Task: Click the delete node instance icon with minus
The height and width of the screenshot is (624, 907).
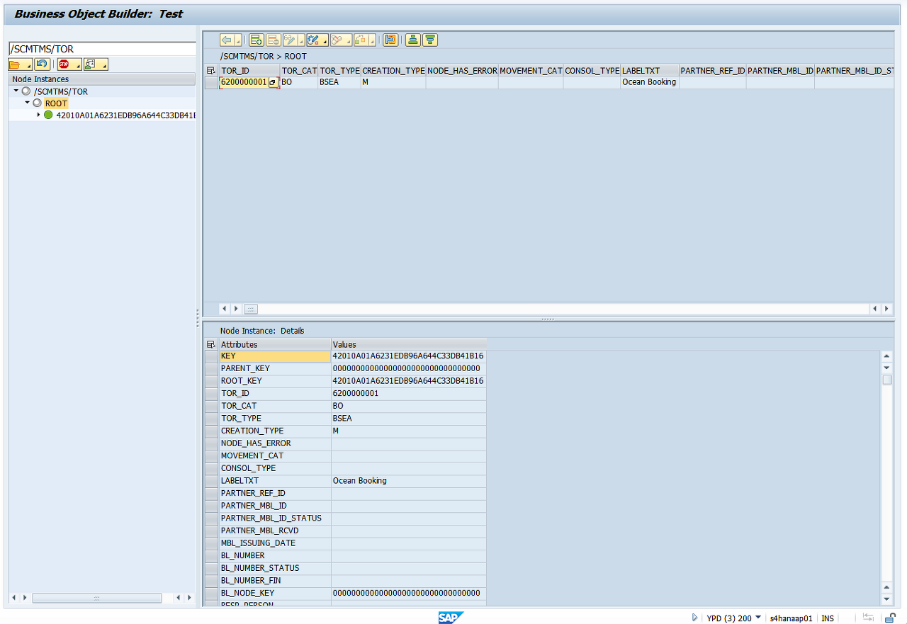Action: pos(274,40)
